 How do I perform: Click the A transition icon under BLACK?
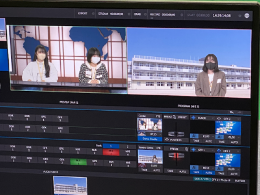coord(195,136)
